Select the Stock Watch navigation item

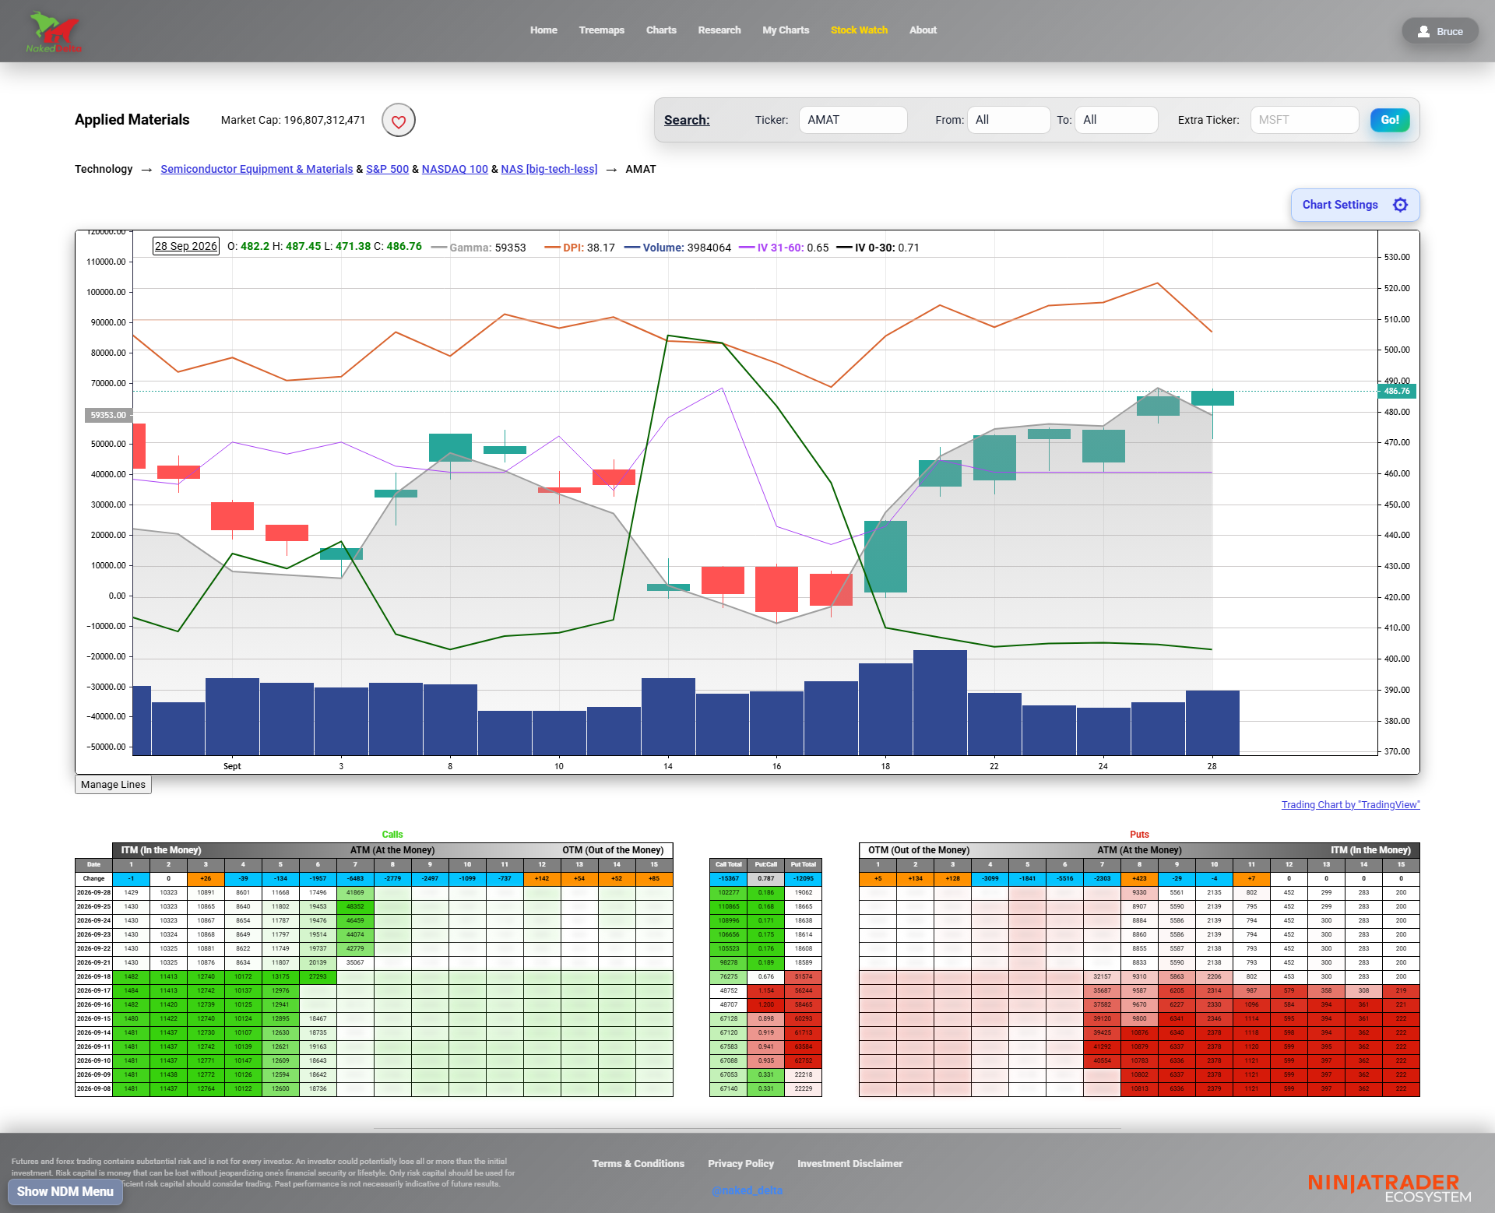[x=859, y=30]
